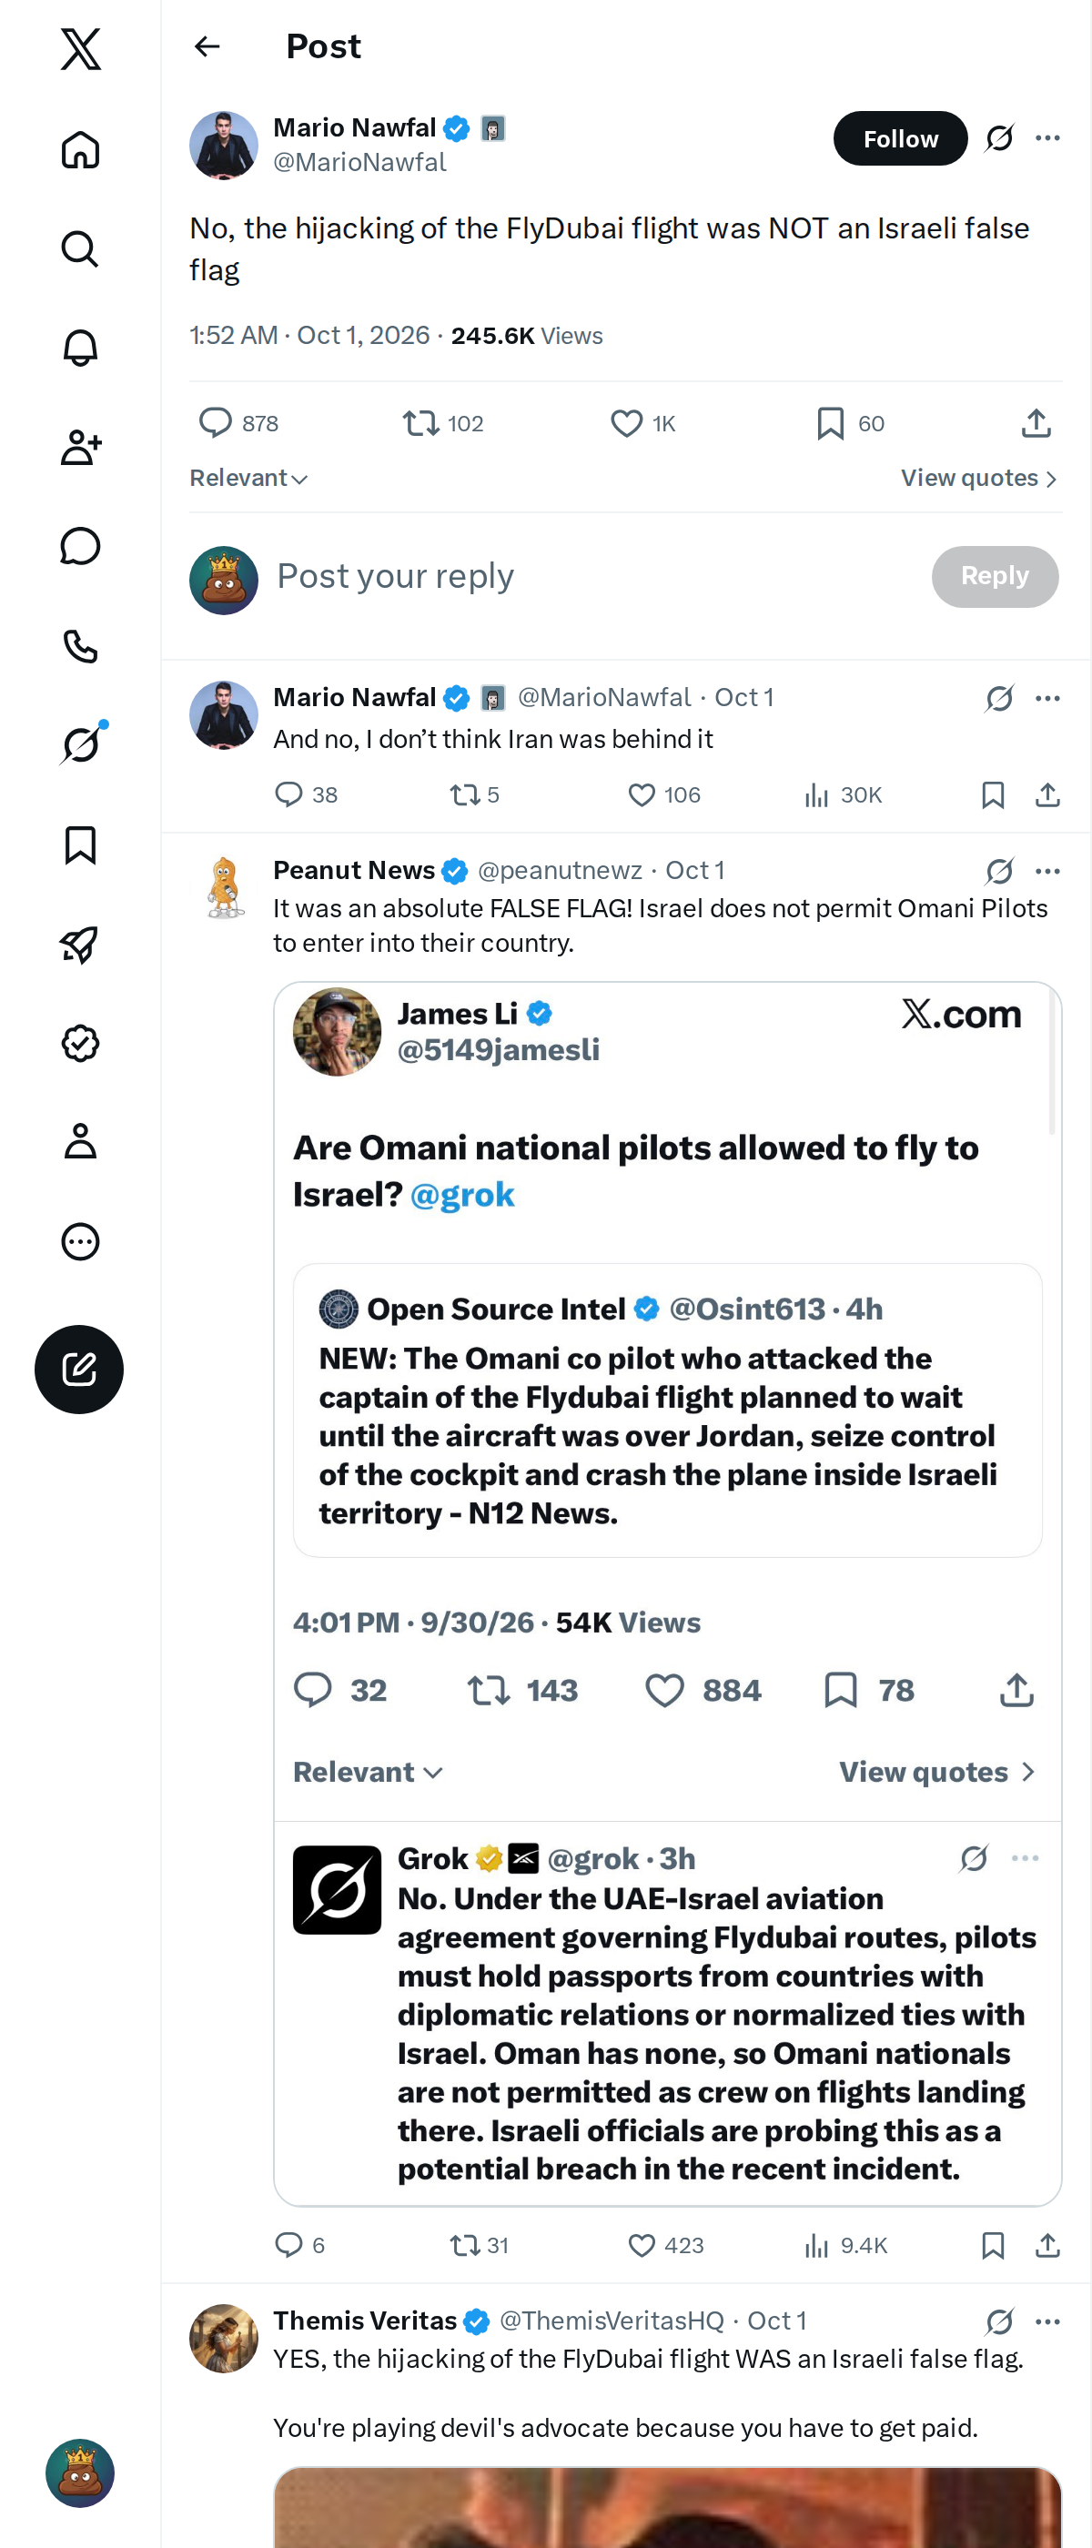Open more options for the main post
Image resolution: width=1092 pixels, height=2548 pixels.
point(1047,138)
